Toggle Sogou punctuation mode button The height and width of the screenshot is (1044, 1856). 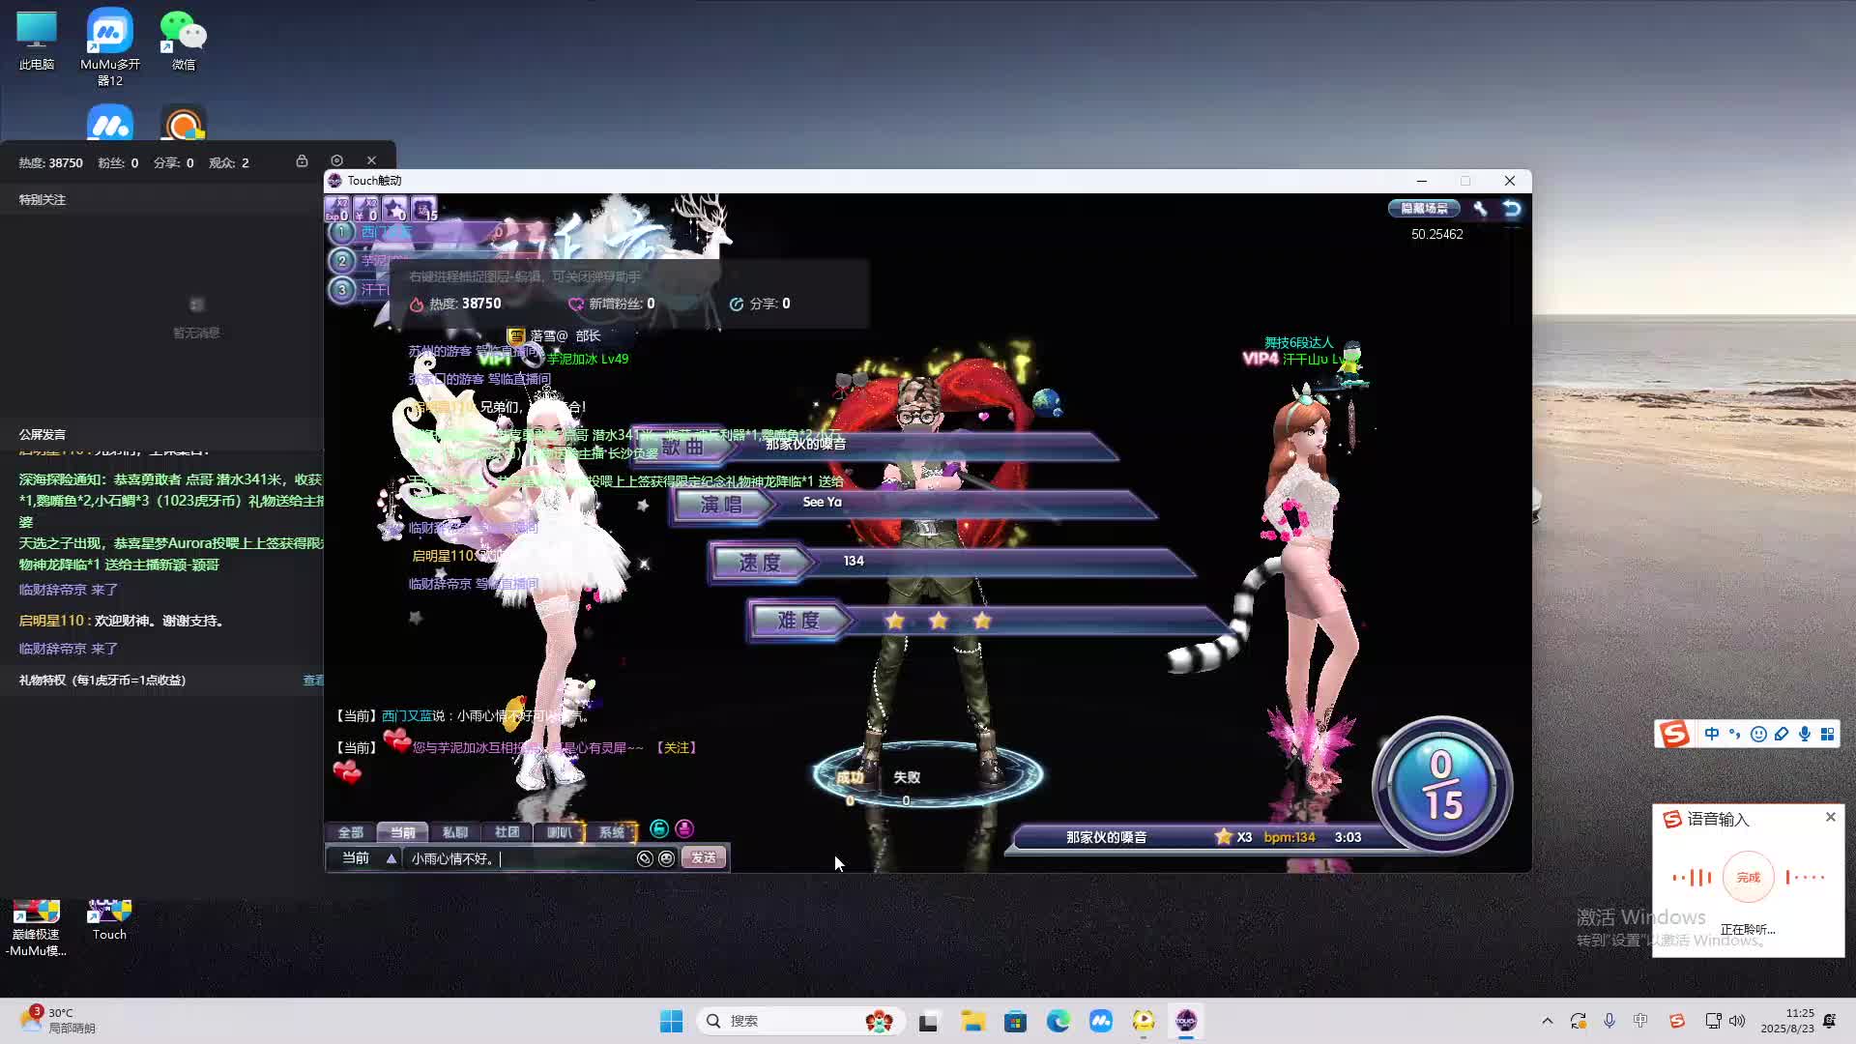[1734, 735]
